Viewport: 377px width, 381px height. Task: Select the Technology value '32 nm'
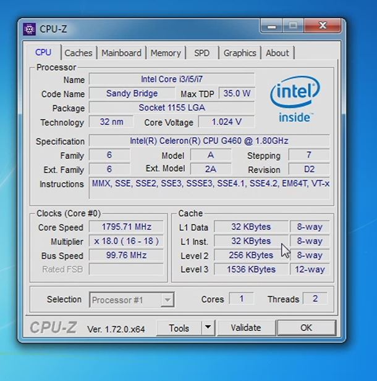point(111,121)
